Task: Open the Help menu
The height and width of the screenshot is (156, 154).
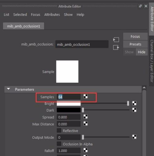Action: [80, 14]
